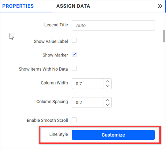Decrease Column Width using the down arrow
Viewport: 166px width, 149px height.
click(107, 86)
